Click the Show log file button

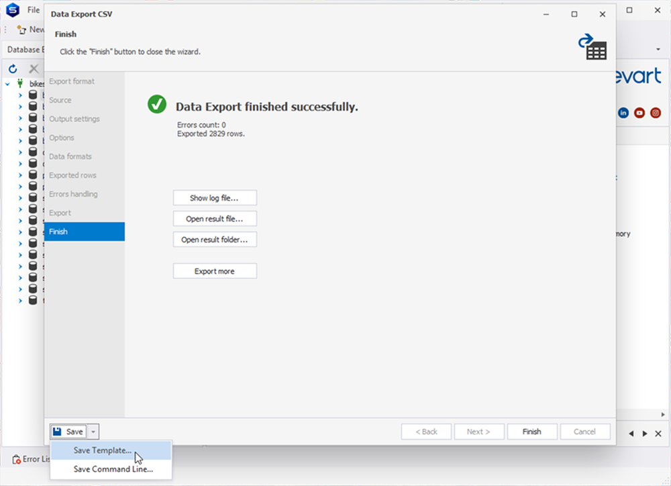click(215, 197)
